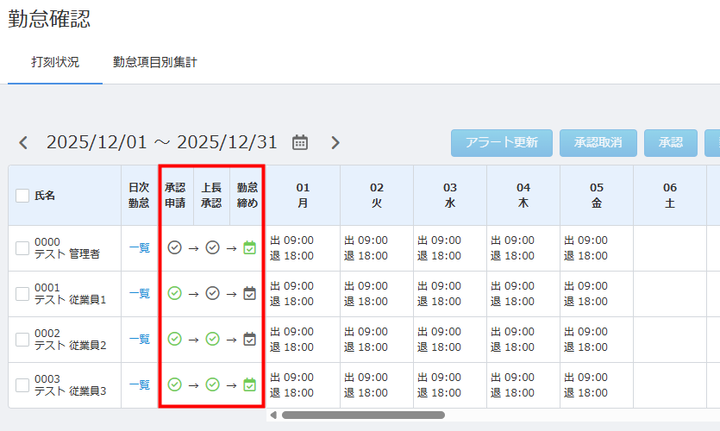This screenshot has width=720, height=431.
Task: Advance to next month with right chevron
Action: (x=335, y=142)
